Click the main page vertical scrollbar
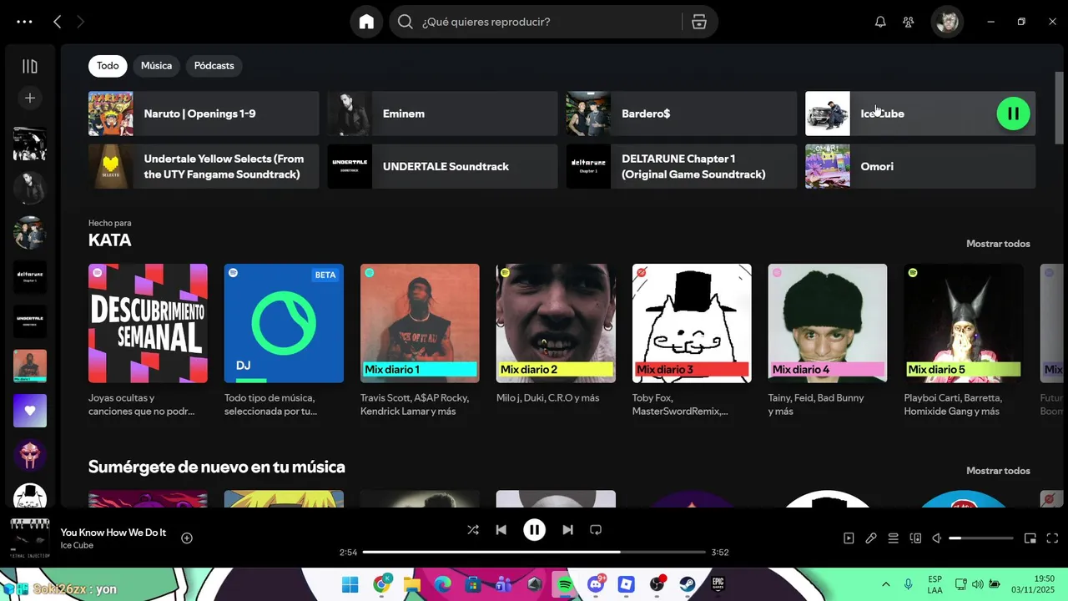 click(x=1060, y=109)
